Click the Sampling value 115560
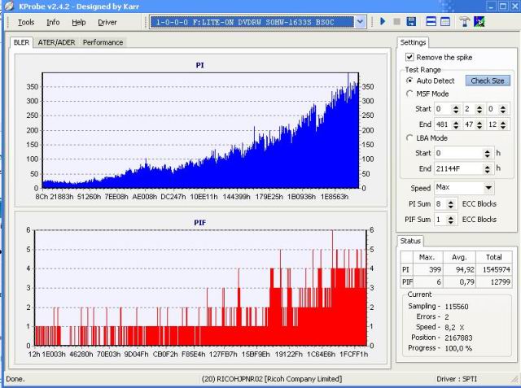 [x=456, y=307]
